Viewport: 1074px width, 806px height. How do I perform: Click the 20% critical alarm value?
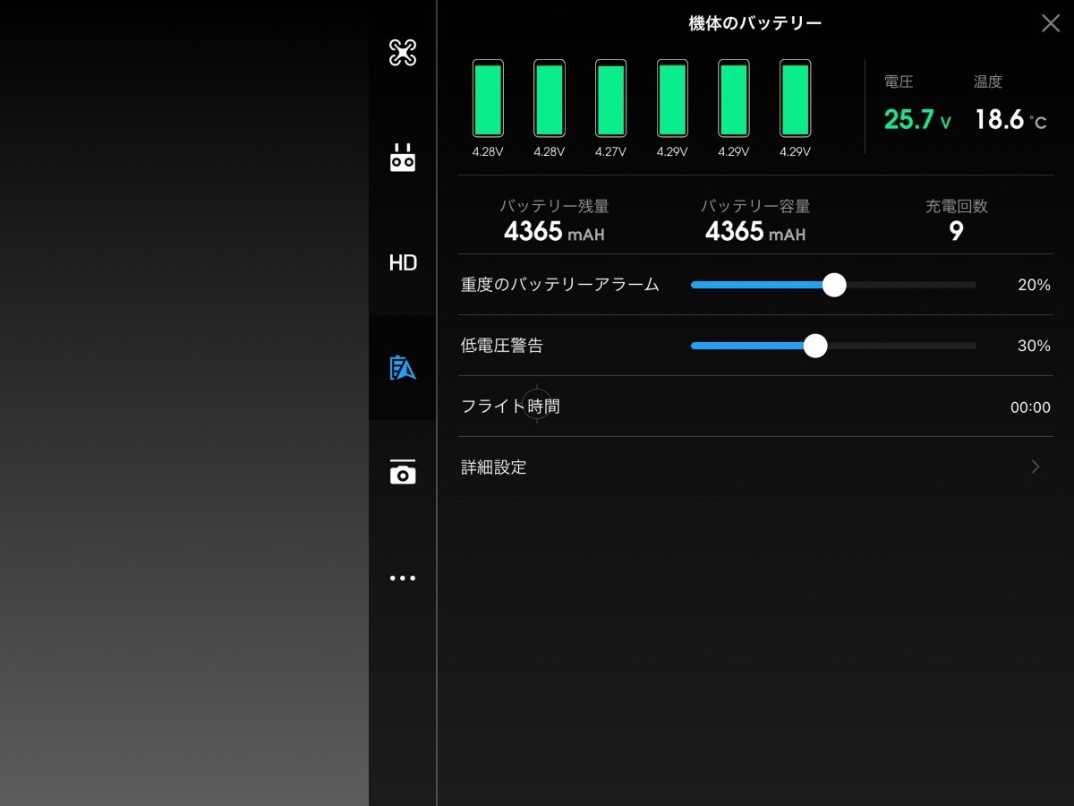1034,286
